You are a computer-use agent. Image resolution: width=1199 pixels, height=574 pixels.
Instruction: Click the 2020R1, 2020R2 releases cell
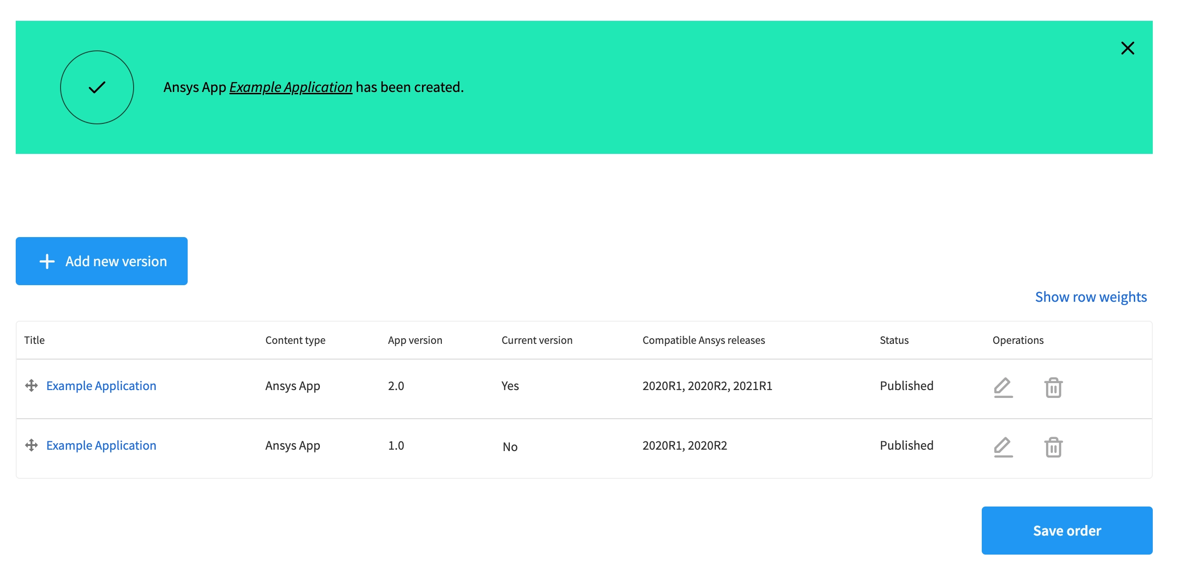click(x=684, y=445)
